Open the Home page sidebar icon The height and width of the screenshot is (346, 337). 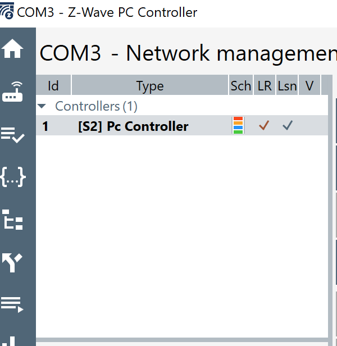pos(13,49)
